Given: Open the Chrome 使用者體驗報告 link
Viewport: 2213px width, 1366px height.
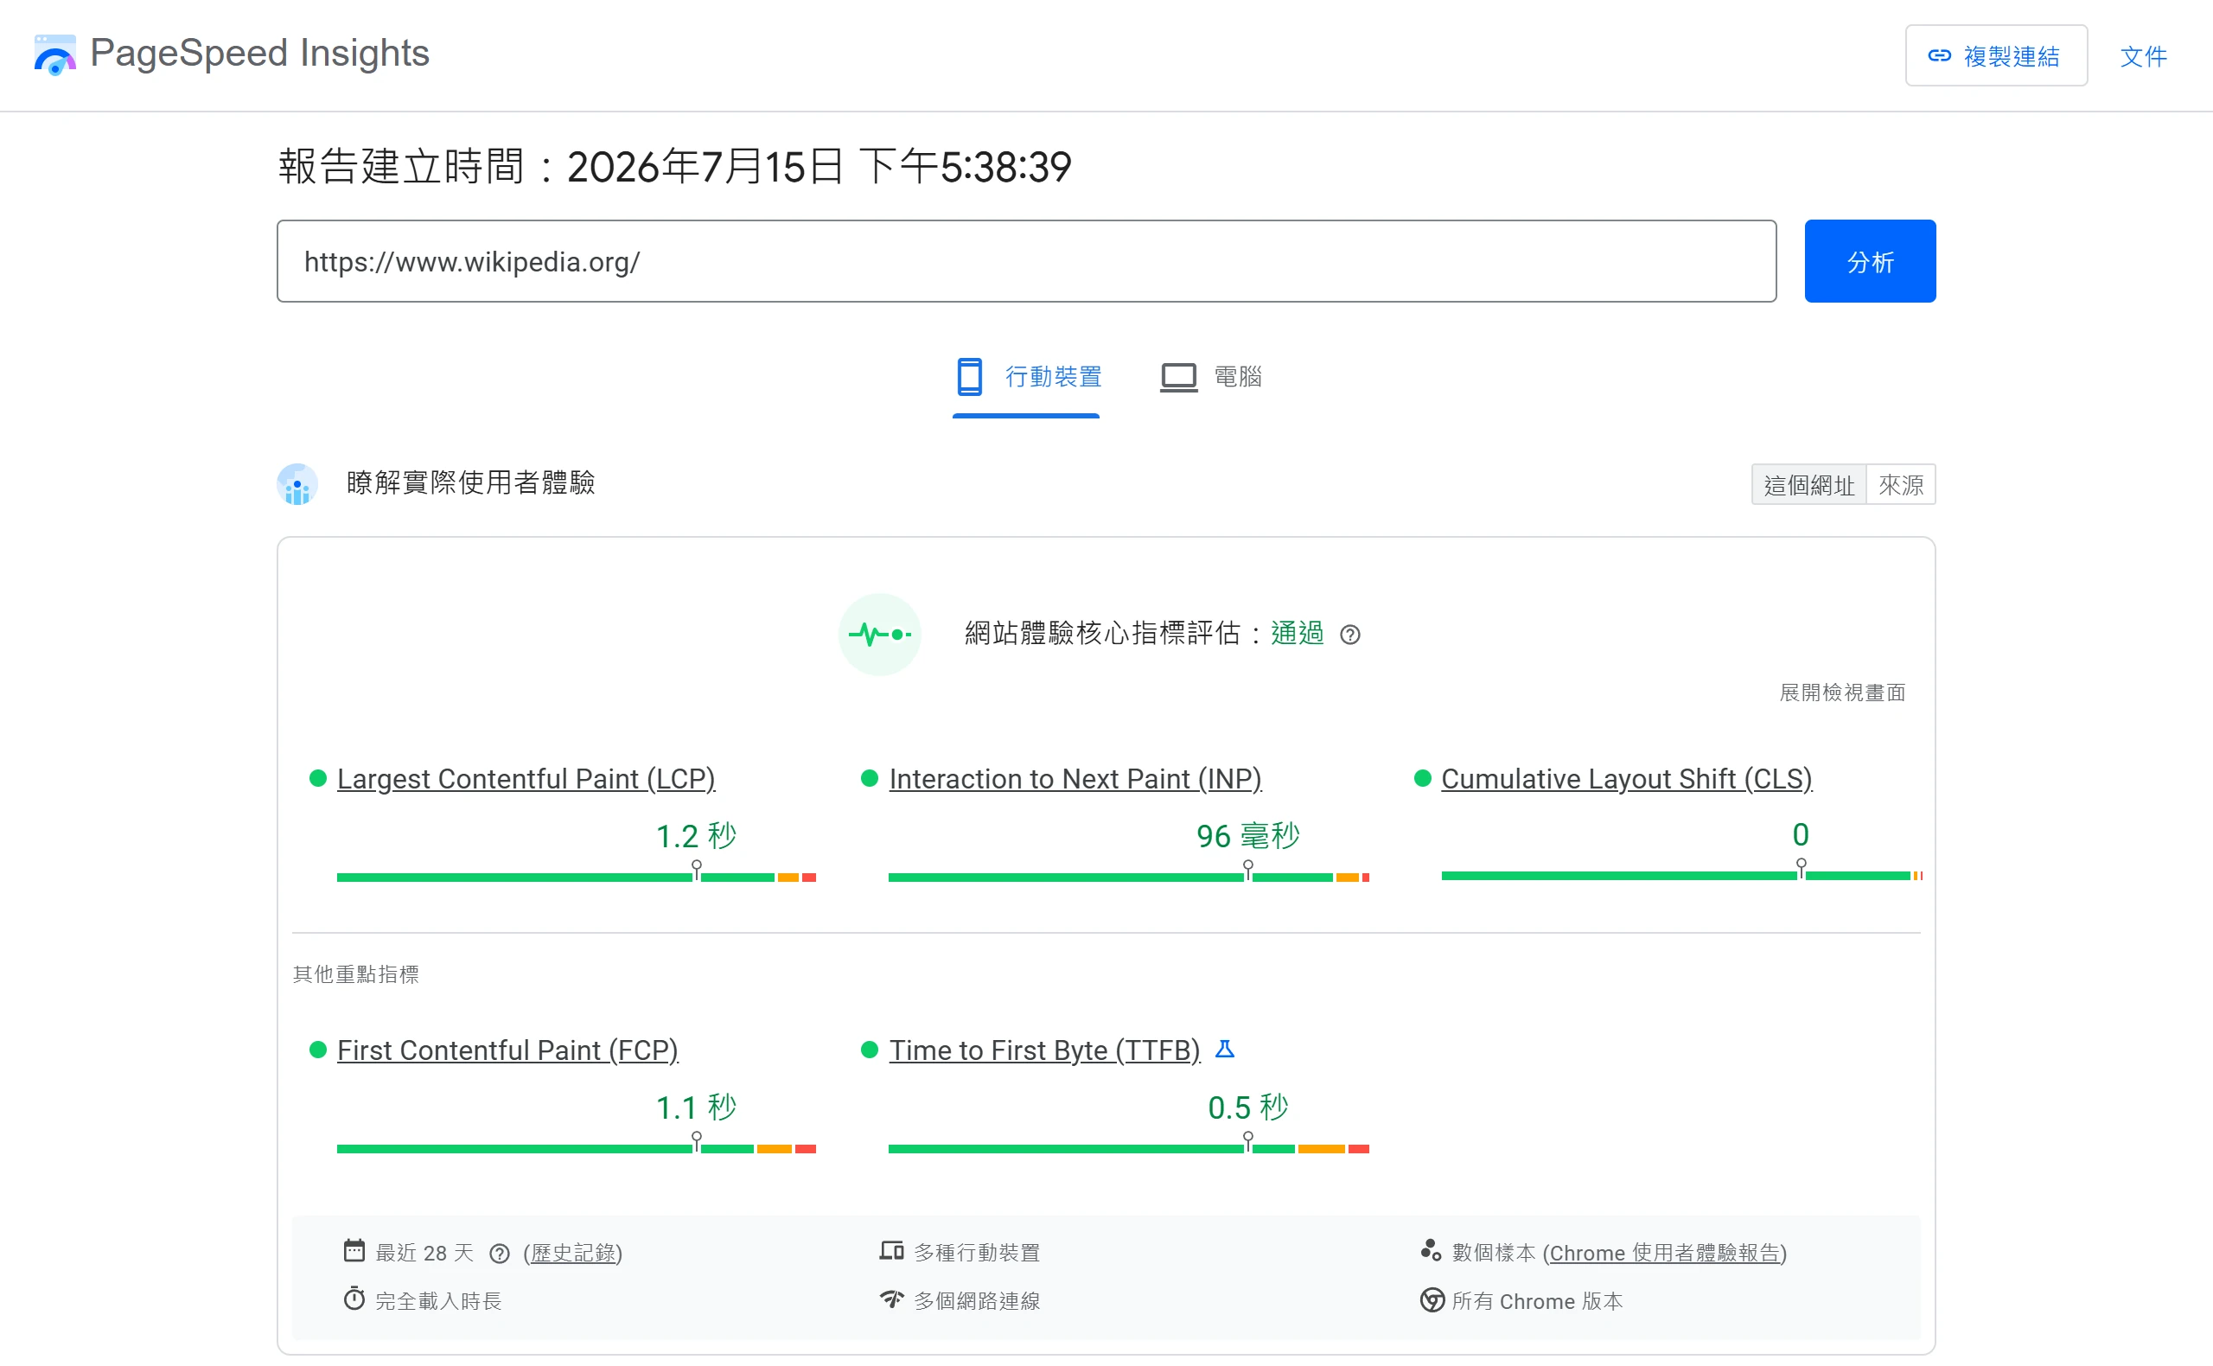Looking at the screenshot, I should (1665, 1253).
